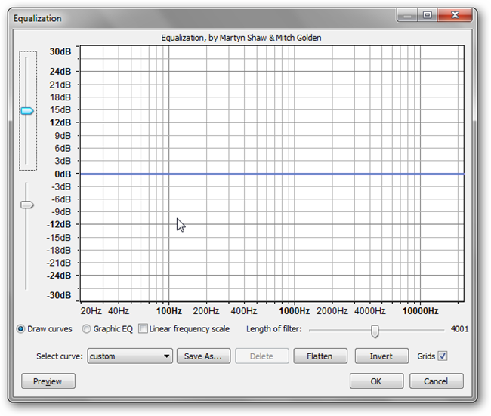Click the upper dB range slider thumb
The width and height of the screenshot is (491, 416).
[27, 111]
